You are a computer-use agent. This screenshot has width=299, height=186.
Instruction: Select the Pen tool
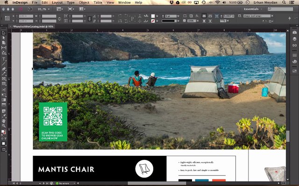click(x=4, y=69)
